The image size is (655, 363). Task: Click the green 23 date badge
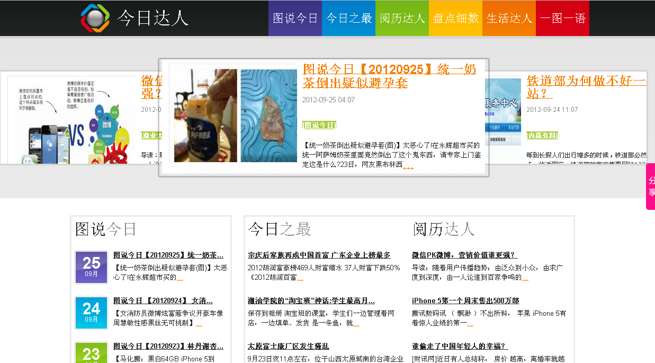[92, 353]
